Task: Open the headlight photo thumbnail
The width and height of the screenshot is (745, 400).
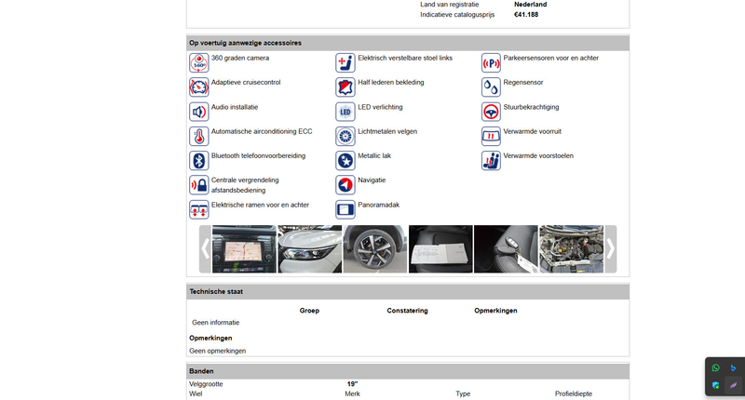Action: point(309,249)
